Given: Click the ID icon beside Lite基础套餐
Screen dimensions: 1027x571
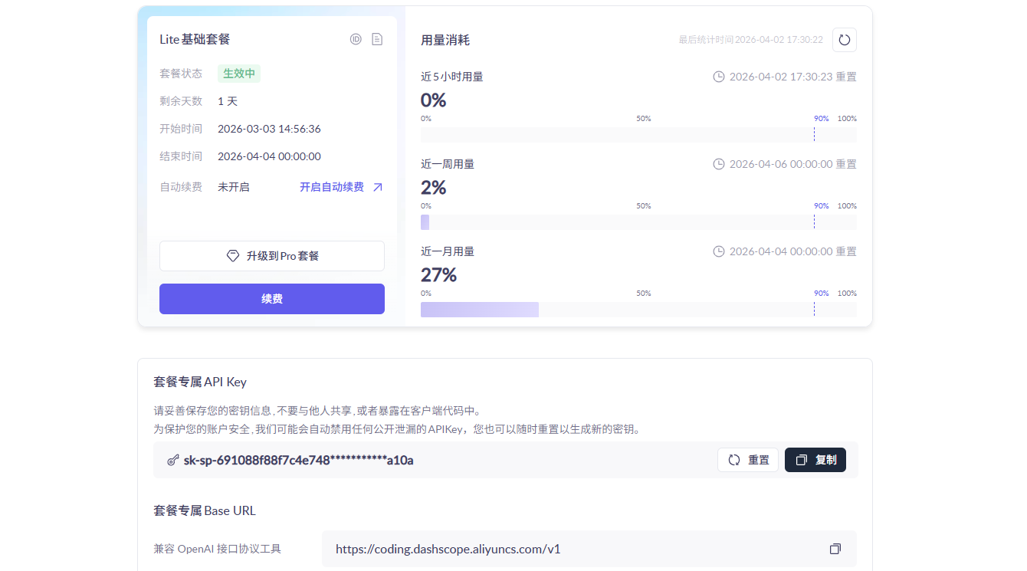Looking at the screenshot, I should (356, 39).
